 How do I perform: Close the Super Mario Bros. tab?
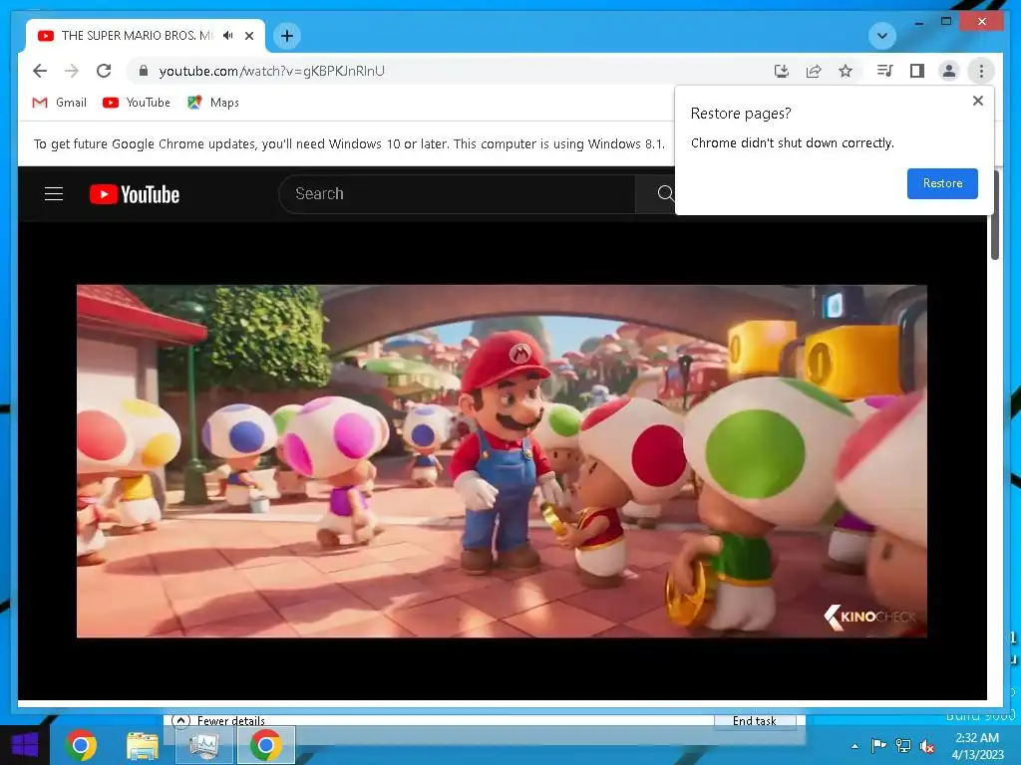coord(249,36)
